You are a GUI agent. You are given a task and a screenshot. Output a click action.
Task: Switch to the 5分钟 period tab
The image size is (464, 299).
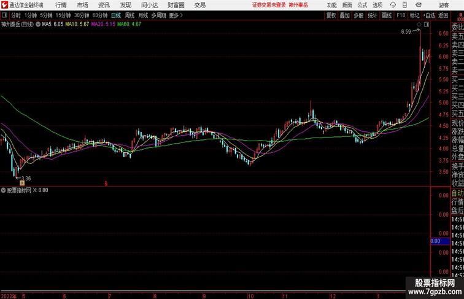point(46,15)
